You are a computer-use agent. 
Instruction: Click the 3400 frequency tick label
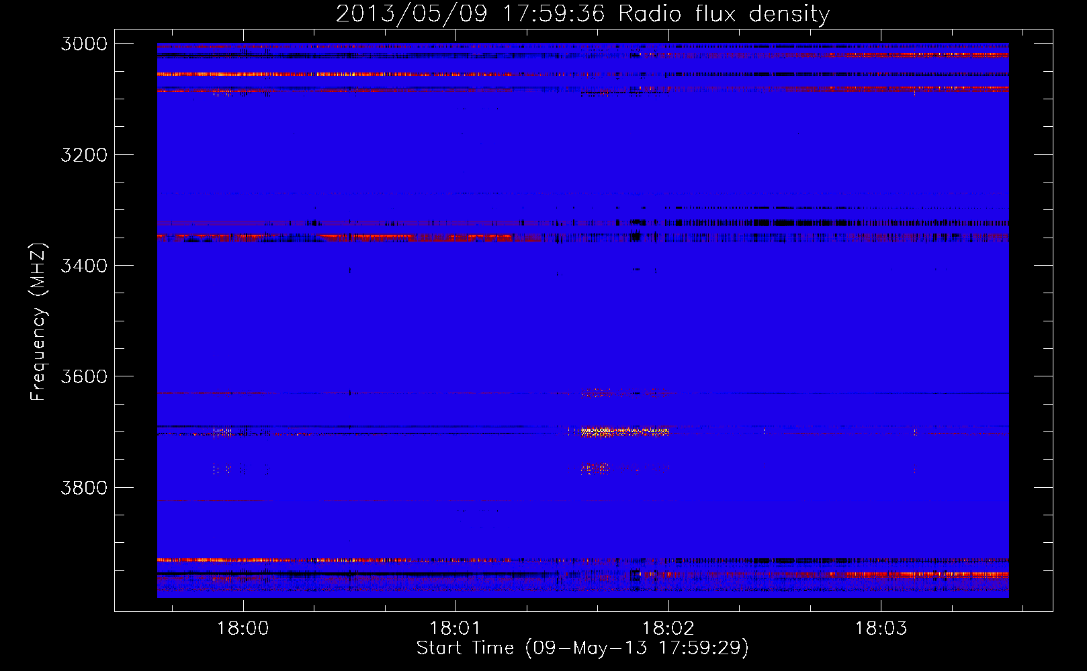tap(84, 266)
